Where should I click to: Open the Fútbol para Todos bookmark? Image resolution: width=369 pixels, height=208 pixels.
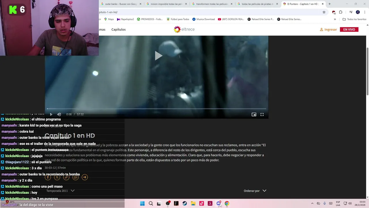(x=178, y=19)
